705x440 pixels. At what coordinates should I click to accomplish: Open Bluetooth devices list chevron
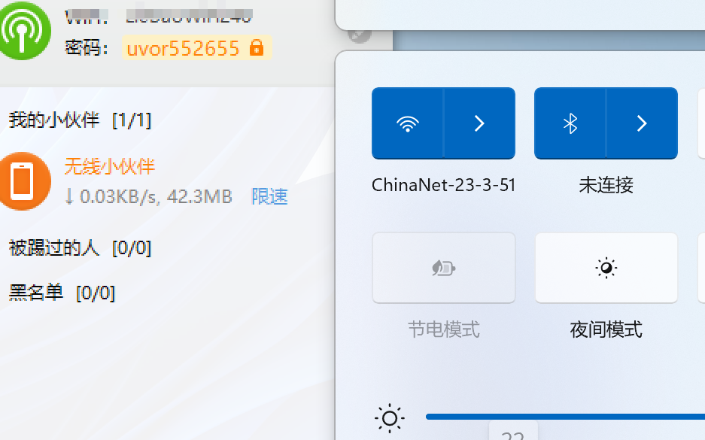point(642,123)
